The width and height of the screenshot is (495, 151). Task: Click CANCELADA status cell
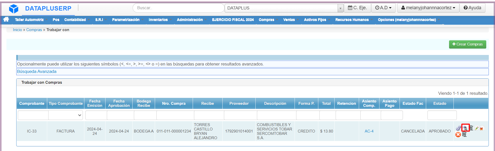pyautogui.click(x=413, y=131)
